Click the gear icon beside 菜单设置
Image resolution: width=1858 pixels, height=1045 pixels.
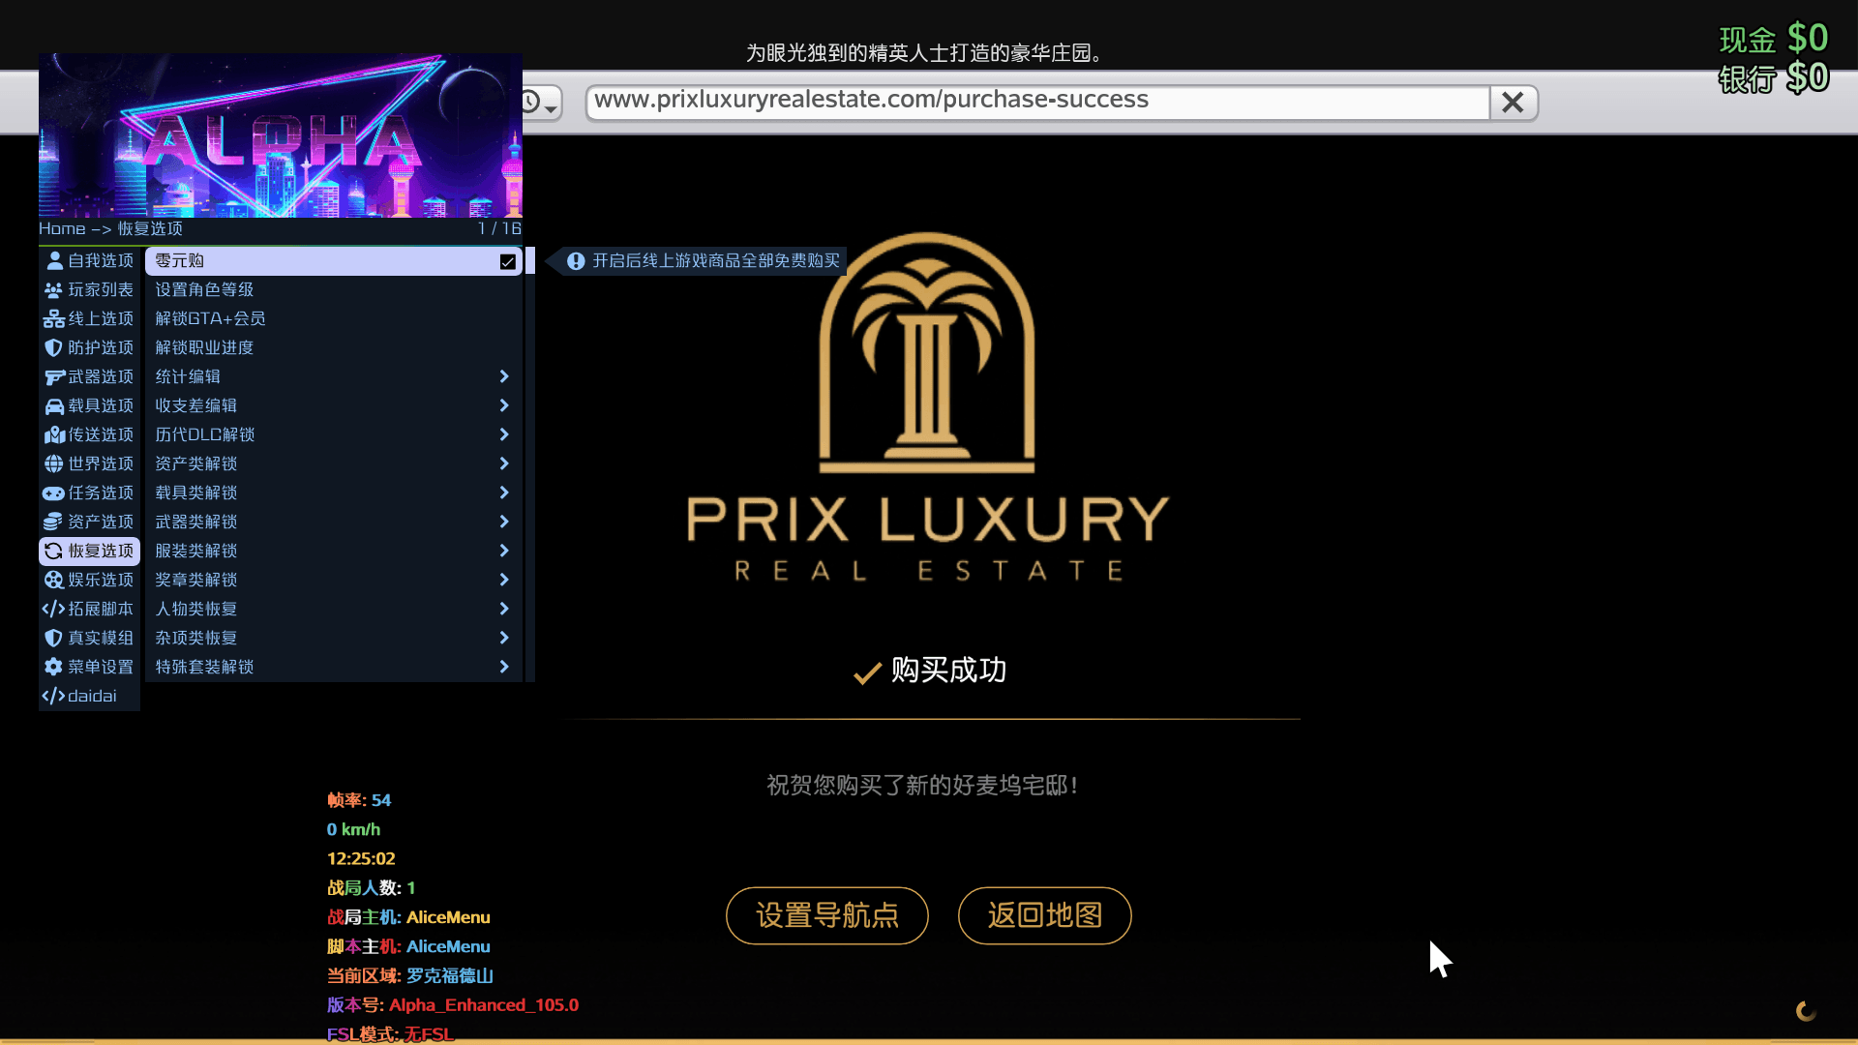(x=54, y=667)
